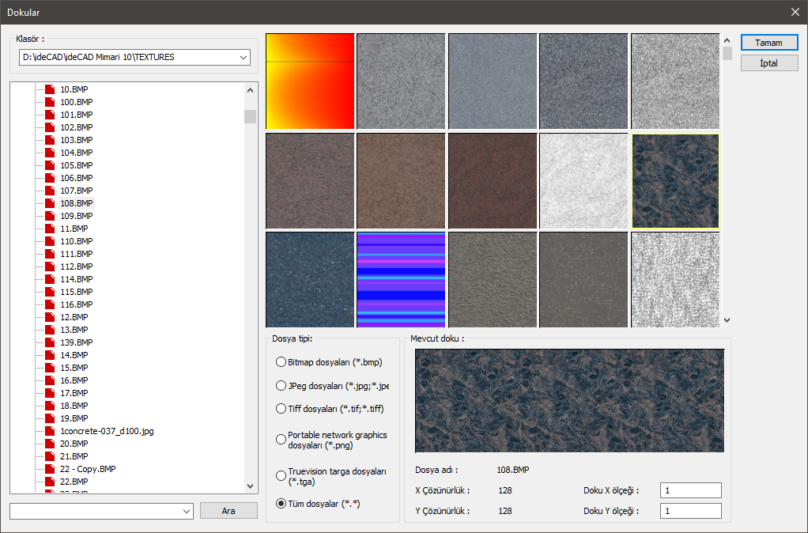
Task: Choose Tüm dosyalar (*.*) radio button
Action: click(281, 503)
